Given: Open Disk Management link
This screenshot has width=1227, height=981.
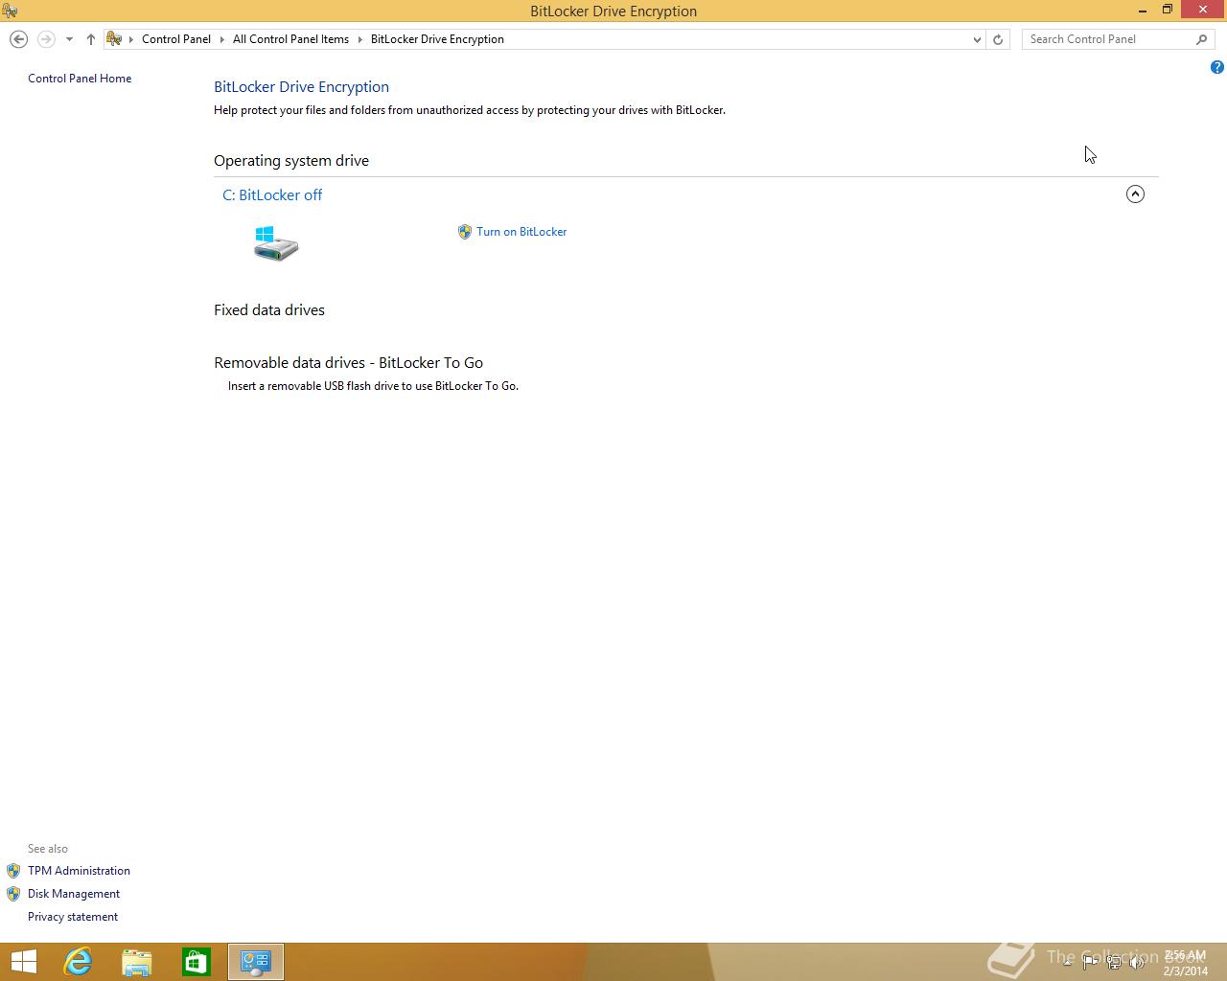Looking at the screenshot, I should click(x=74, y=894).
